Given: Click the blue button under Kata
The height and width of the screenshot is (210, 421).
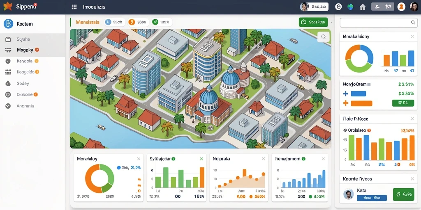Looking at the screenshot, I should pos(372,198).
